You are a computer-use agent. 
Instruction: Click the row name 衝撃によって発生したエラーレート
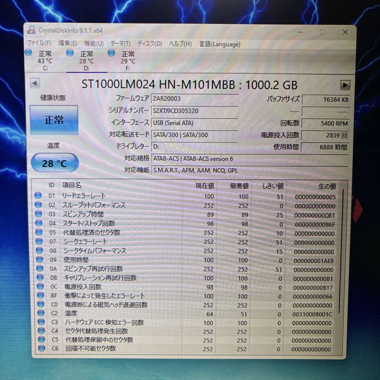pos(104,296)
